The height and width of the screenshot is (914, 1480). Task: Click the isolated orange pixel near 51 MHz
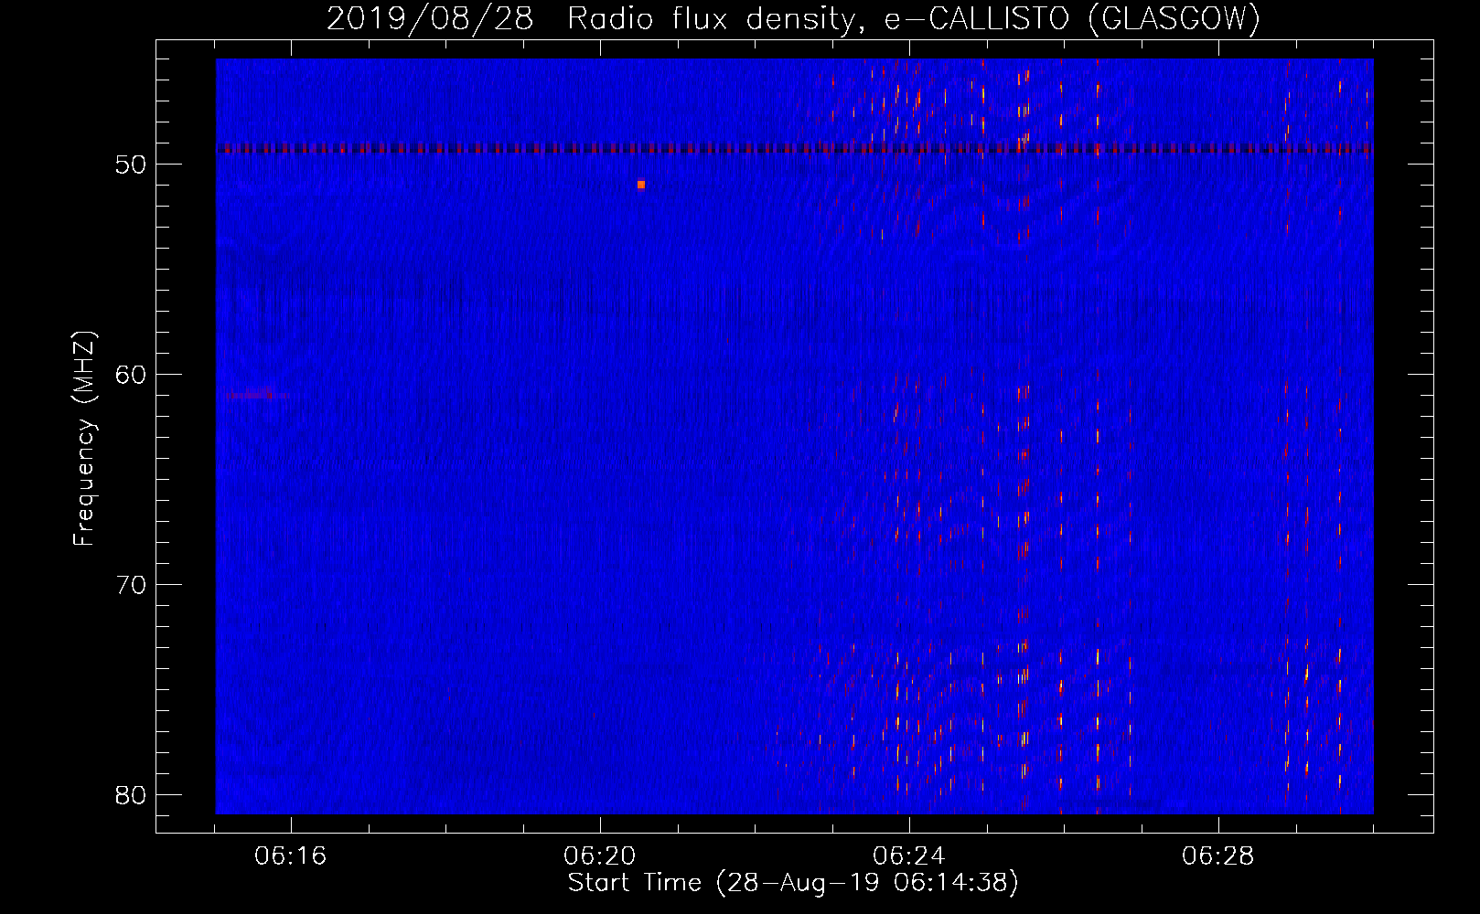(641, 185)
